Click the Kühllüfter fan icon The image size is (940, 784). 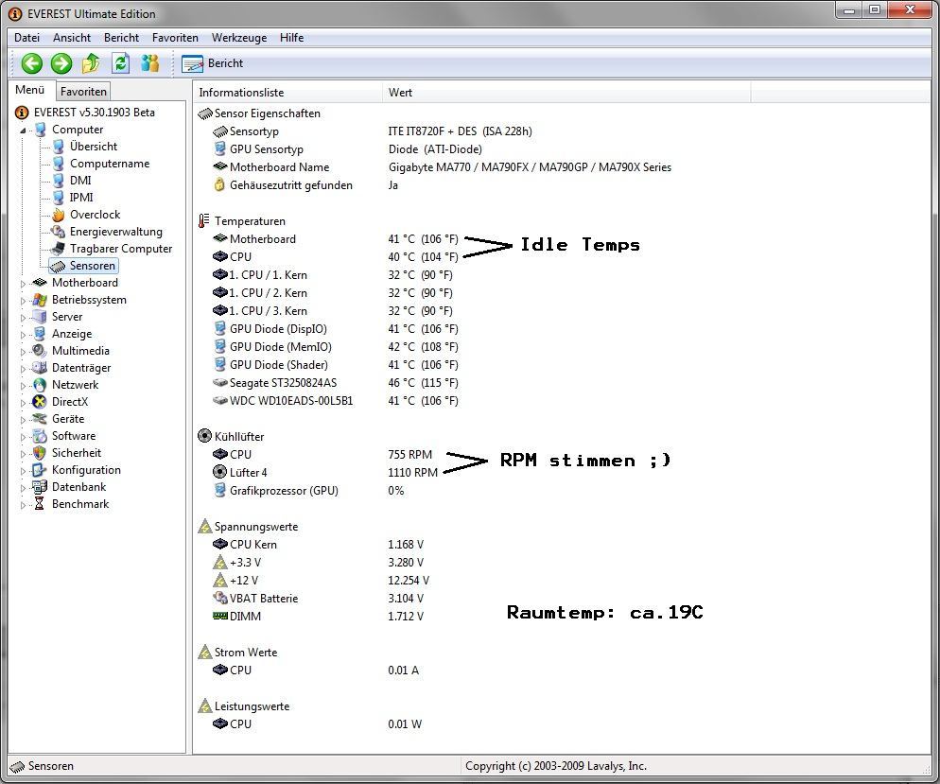[204, 436]
